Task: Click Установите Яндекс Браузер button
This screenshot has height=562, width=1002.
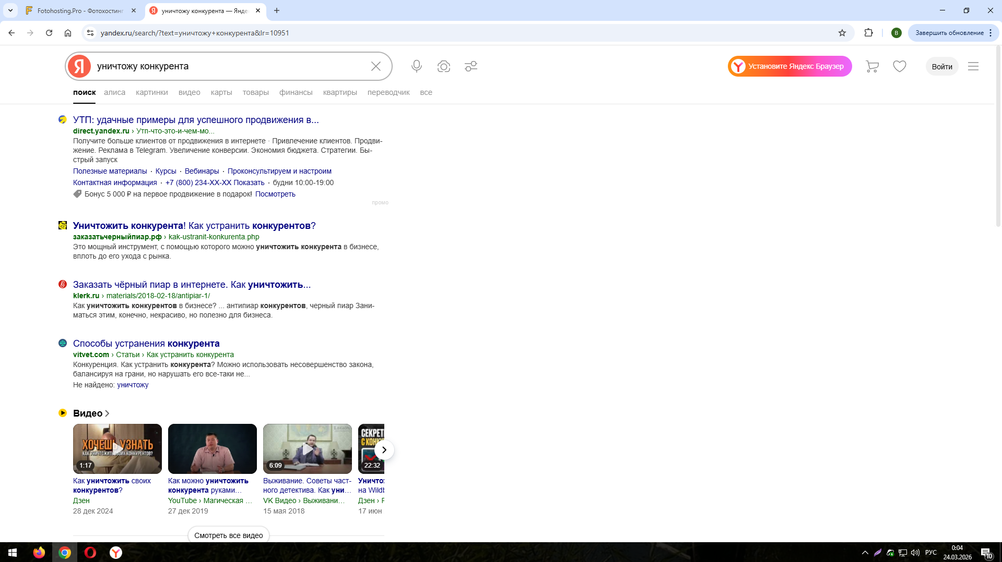Action: coord(789,66)
